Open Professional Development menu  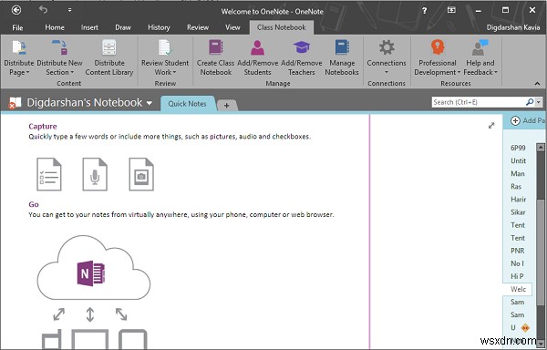437,57
